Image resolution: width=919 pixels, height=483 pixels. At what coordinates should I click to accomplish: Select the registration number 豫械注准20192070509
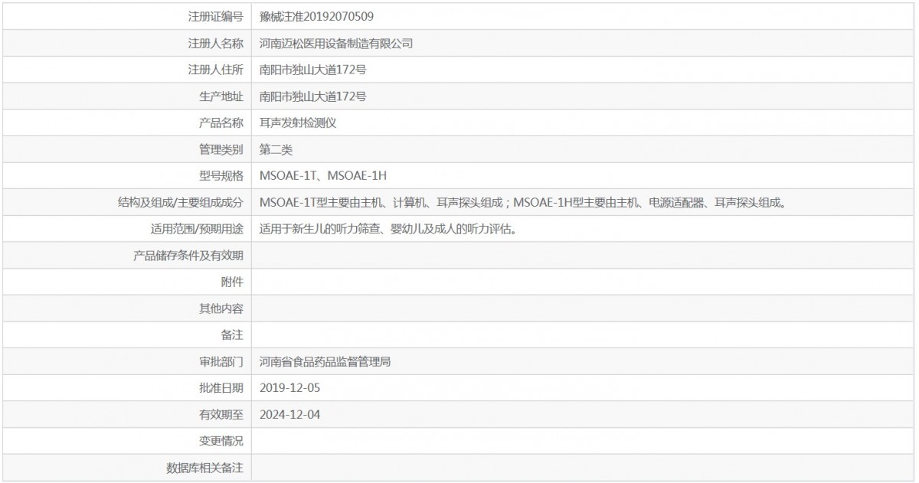click(x=317, y=16)
